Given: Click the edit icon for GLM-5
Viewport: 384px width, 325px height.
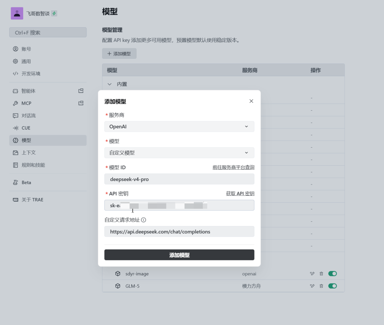Looking at the screenshot, I should pos(312,286).
